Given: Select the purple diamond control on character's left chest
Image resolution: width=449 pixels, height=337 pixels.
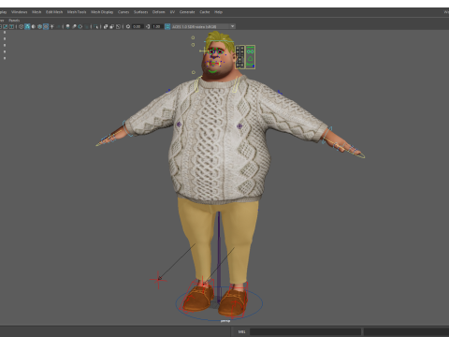Looking at the screenshot, I should pos(239,126).
